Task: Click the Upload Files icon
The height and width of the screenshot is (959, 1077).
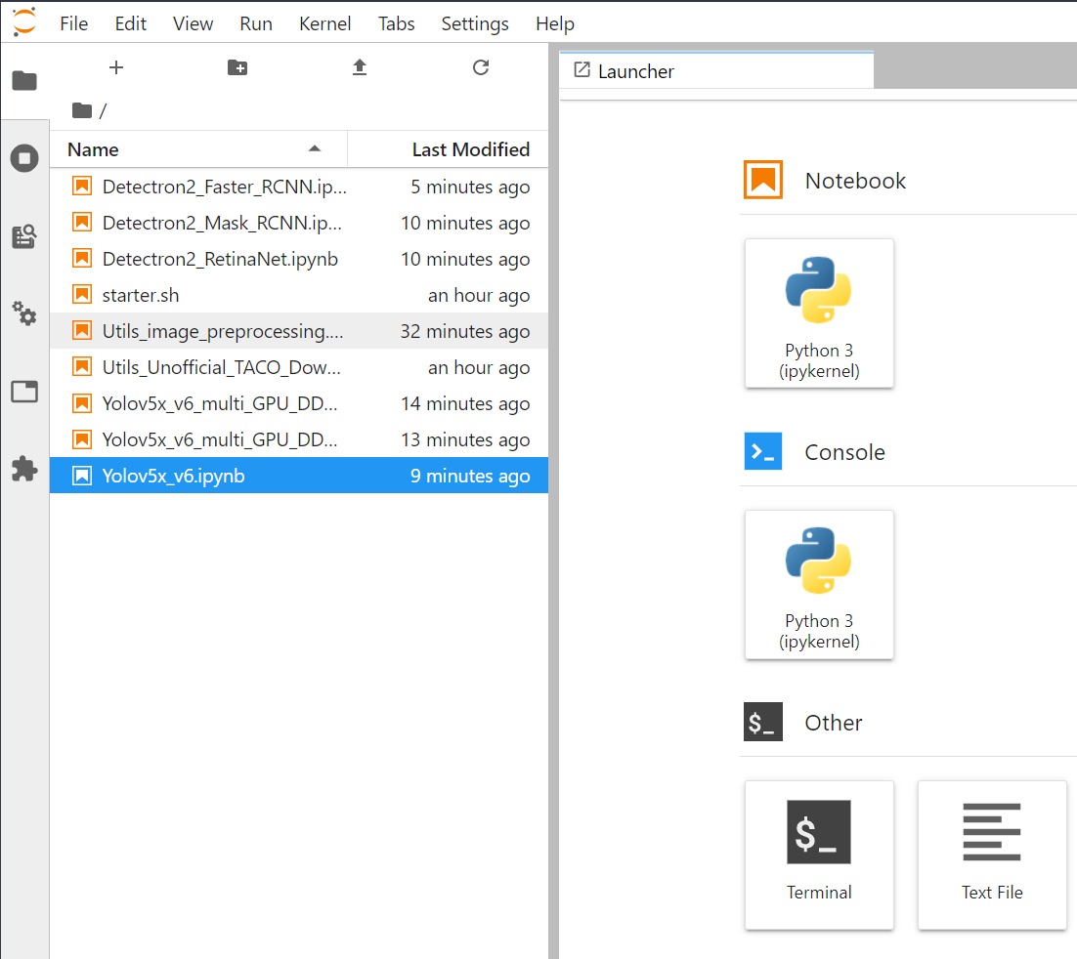Action: pos(360,67)
